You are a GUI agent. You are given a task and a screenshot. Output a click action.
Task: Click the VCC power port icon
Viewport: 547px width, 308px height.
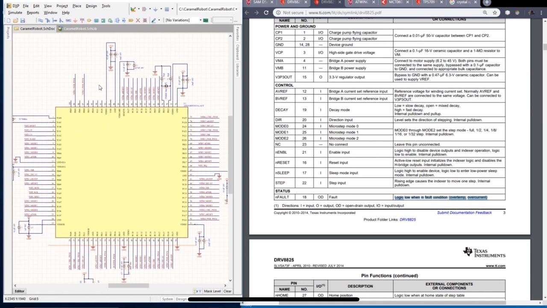(x=82, y=20)
